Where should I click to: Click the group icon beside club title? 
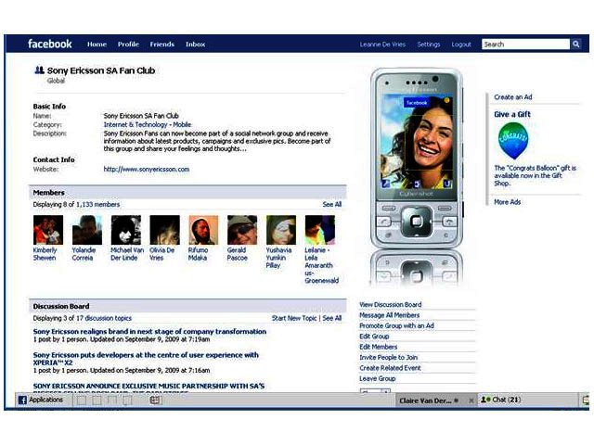(x=39, y=70)
